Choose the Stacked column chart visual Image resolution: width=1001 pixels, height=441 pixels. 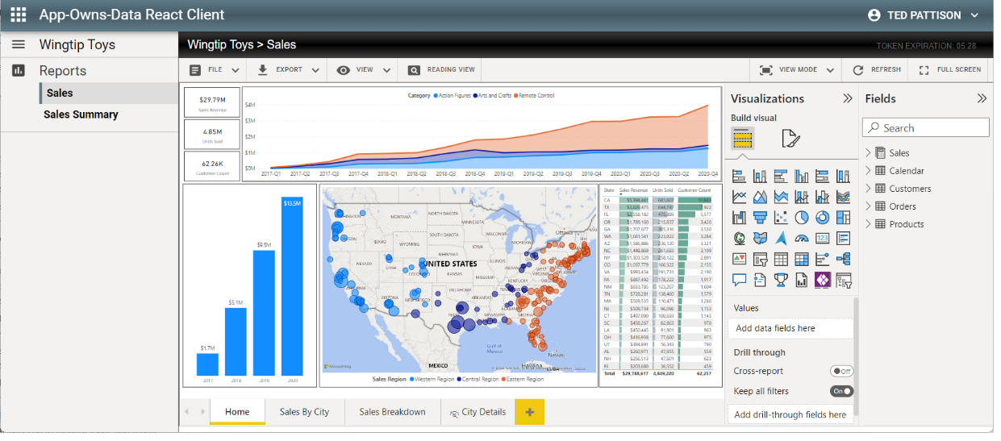coord(760,175)
